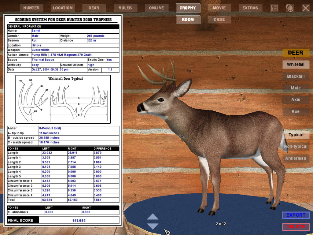313x235 pixels.
Task: Click the 2 of 2 trophy counter
Action: 221,224
